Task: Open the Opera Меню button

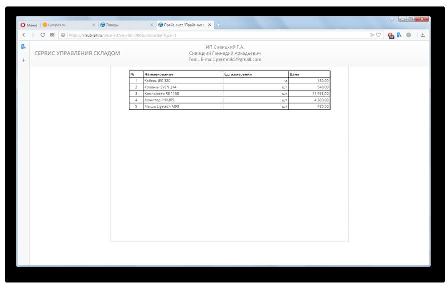Action: (x=29, y=25)
